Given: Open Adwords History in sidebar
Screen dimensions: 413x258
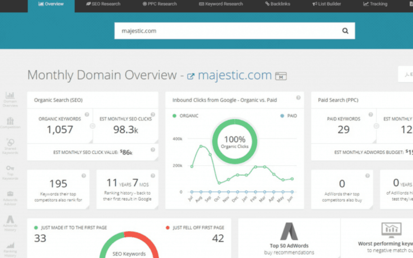Looking at the screenshot, I should tap(10, 223).
